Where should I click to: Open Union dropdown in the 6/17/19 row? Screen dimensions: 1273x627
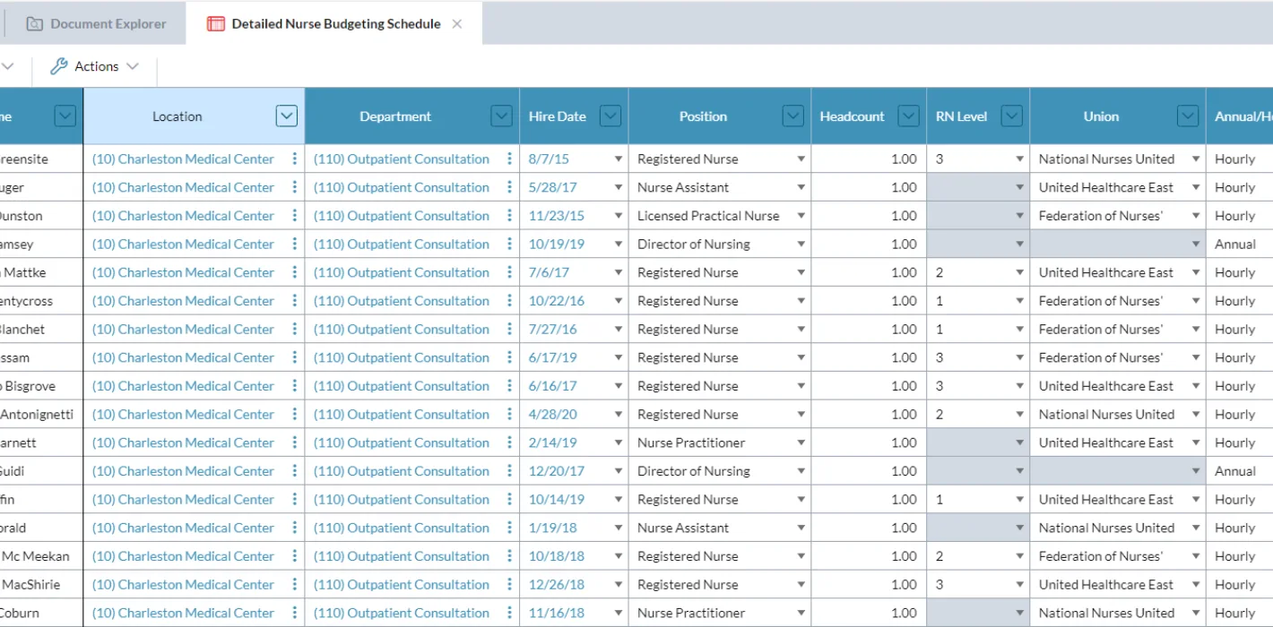(x=1196, y=358)
